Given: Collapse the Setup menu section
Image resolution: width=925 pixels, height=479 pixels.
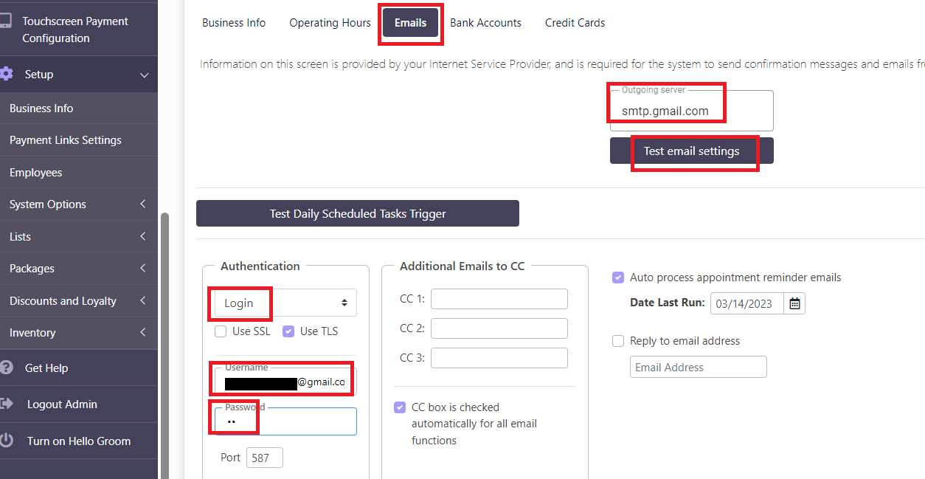Looking at the screenshot, I should point(144,75).
